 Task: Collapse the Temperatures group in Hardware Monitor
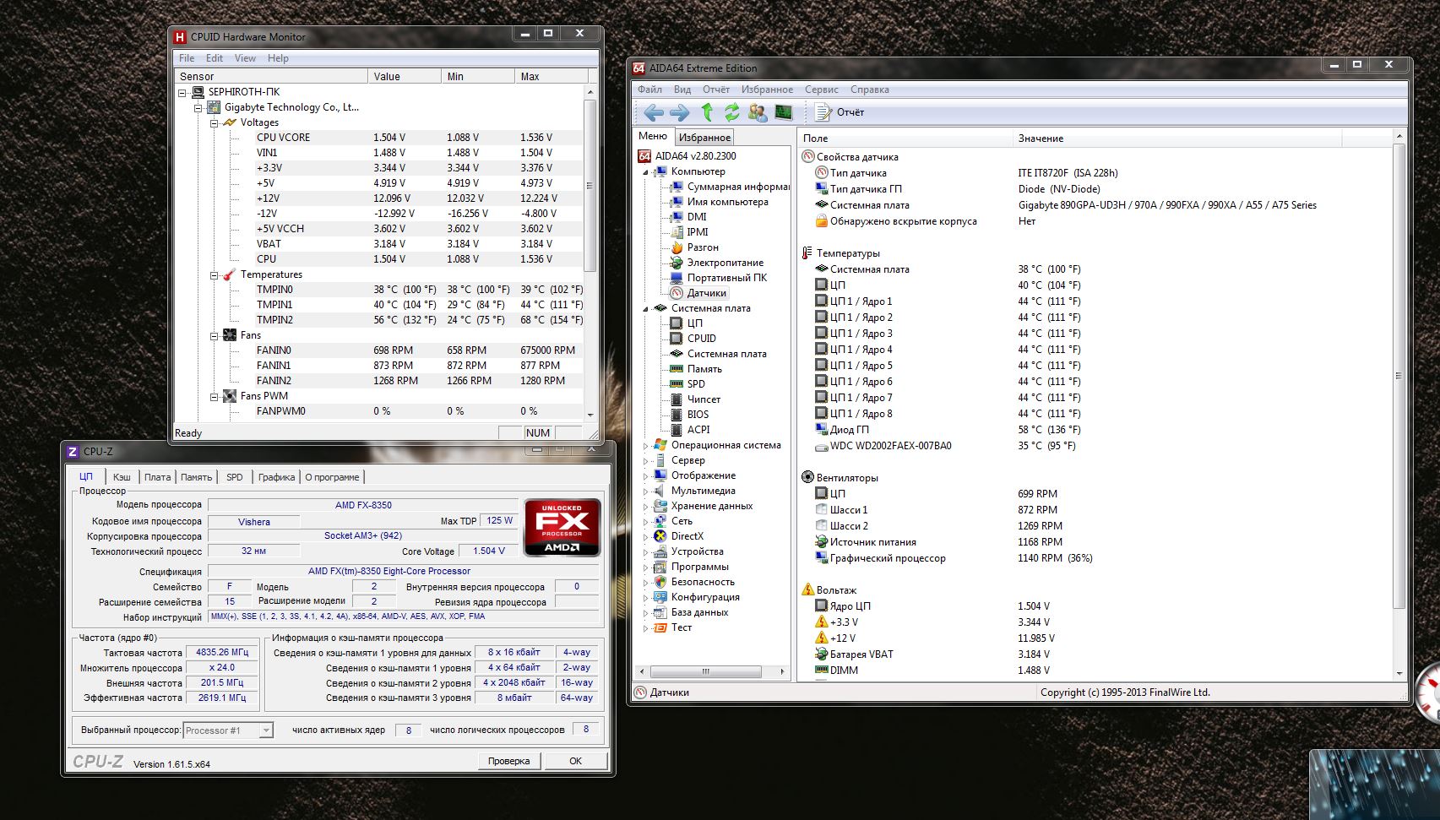215,274
